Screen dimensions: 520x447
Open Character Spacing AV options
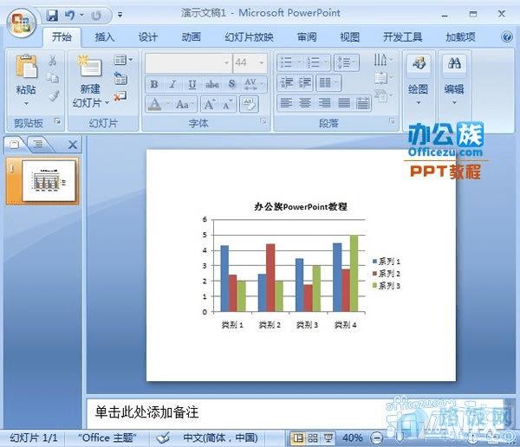254,84
